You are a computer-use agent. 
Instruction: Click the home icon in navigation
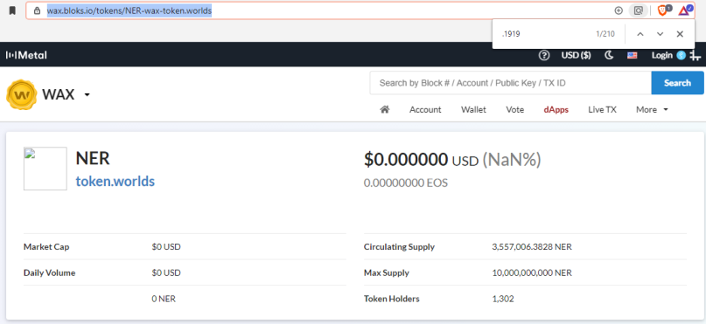tap(385, 109)
